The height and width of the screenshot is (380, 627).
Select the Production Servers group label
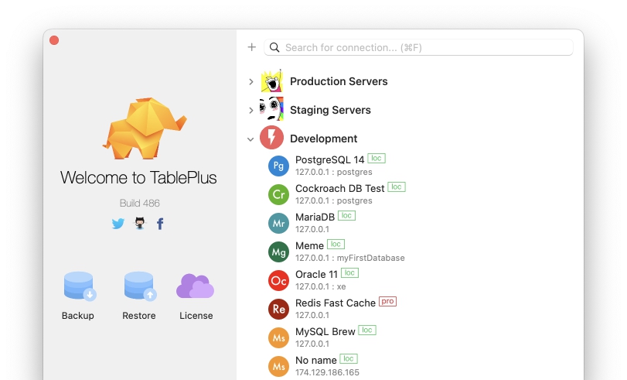[339, 81]
